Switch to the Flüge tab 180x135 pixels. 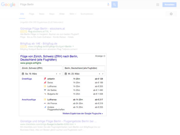tap(32, 14)
